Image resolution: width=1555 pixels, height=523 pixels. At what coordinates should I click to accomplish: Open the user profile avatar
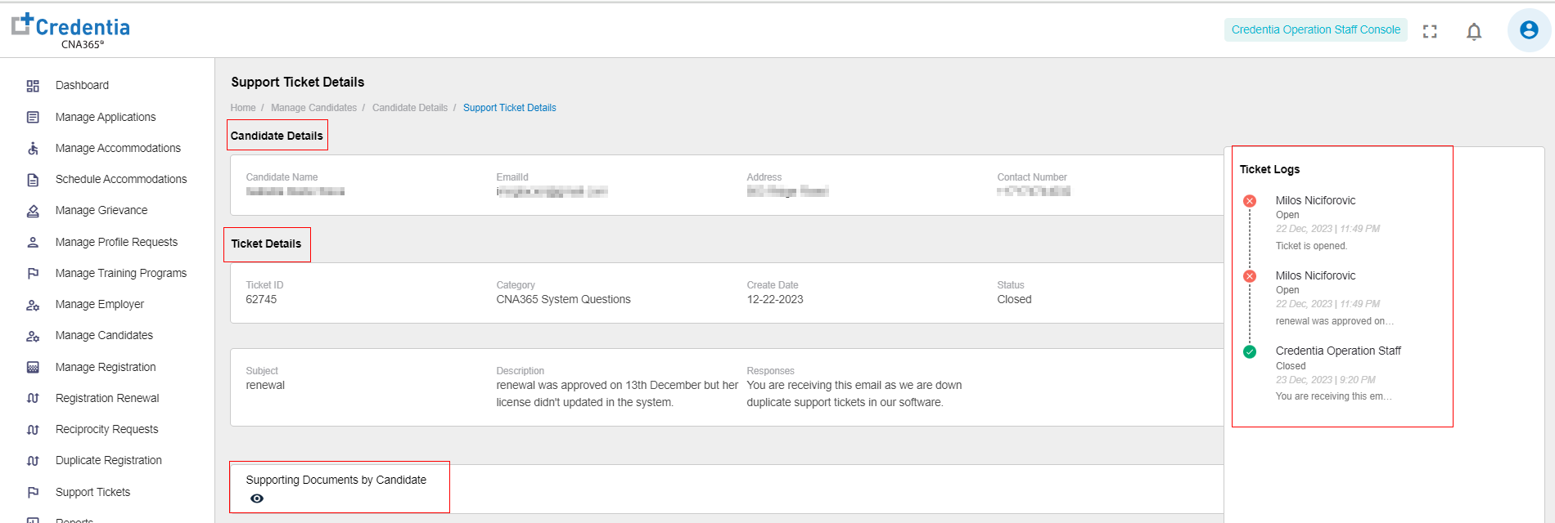[1528, 30]
